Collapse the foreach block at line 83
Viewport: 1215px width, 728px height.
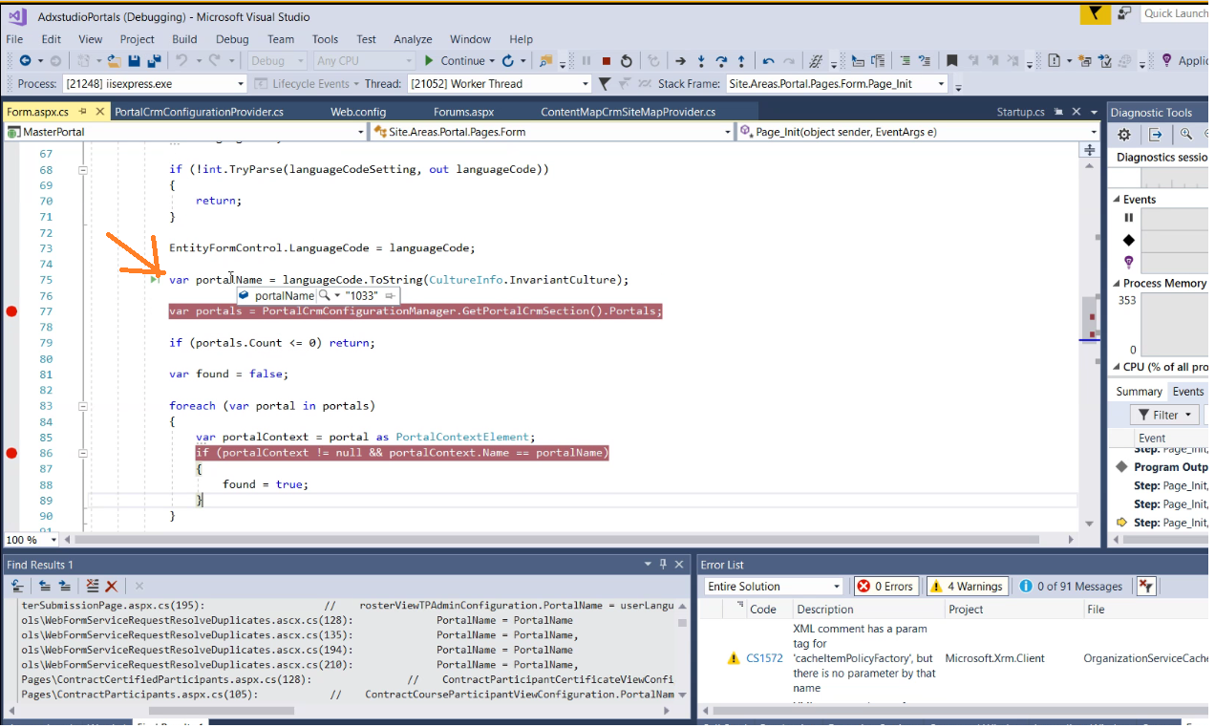pos(83,406)
